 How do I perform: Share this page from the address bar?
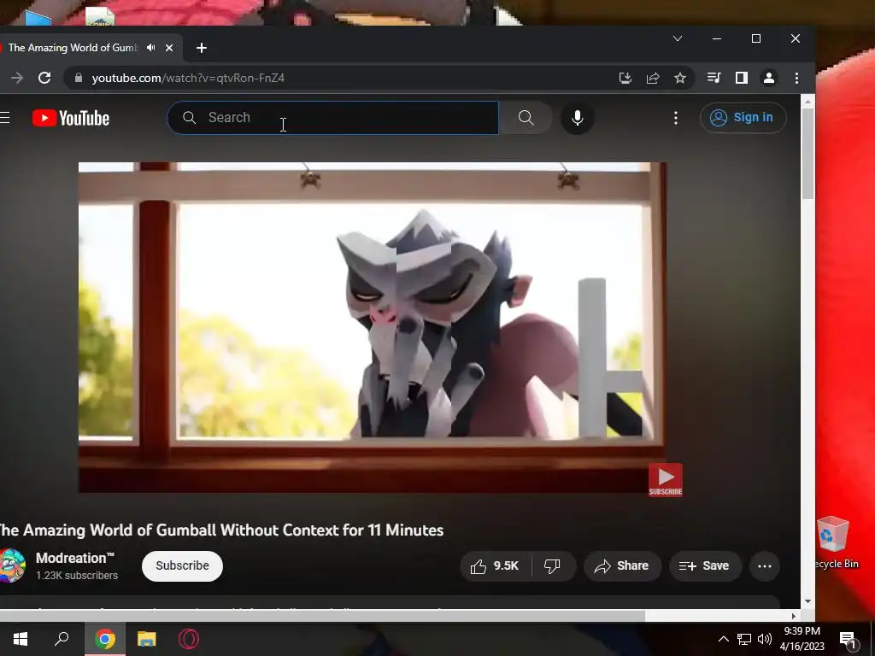pyautogui.click(x=652, y=78)
